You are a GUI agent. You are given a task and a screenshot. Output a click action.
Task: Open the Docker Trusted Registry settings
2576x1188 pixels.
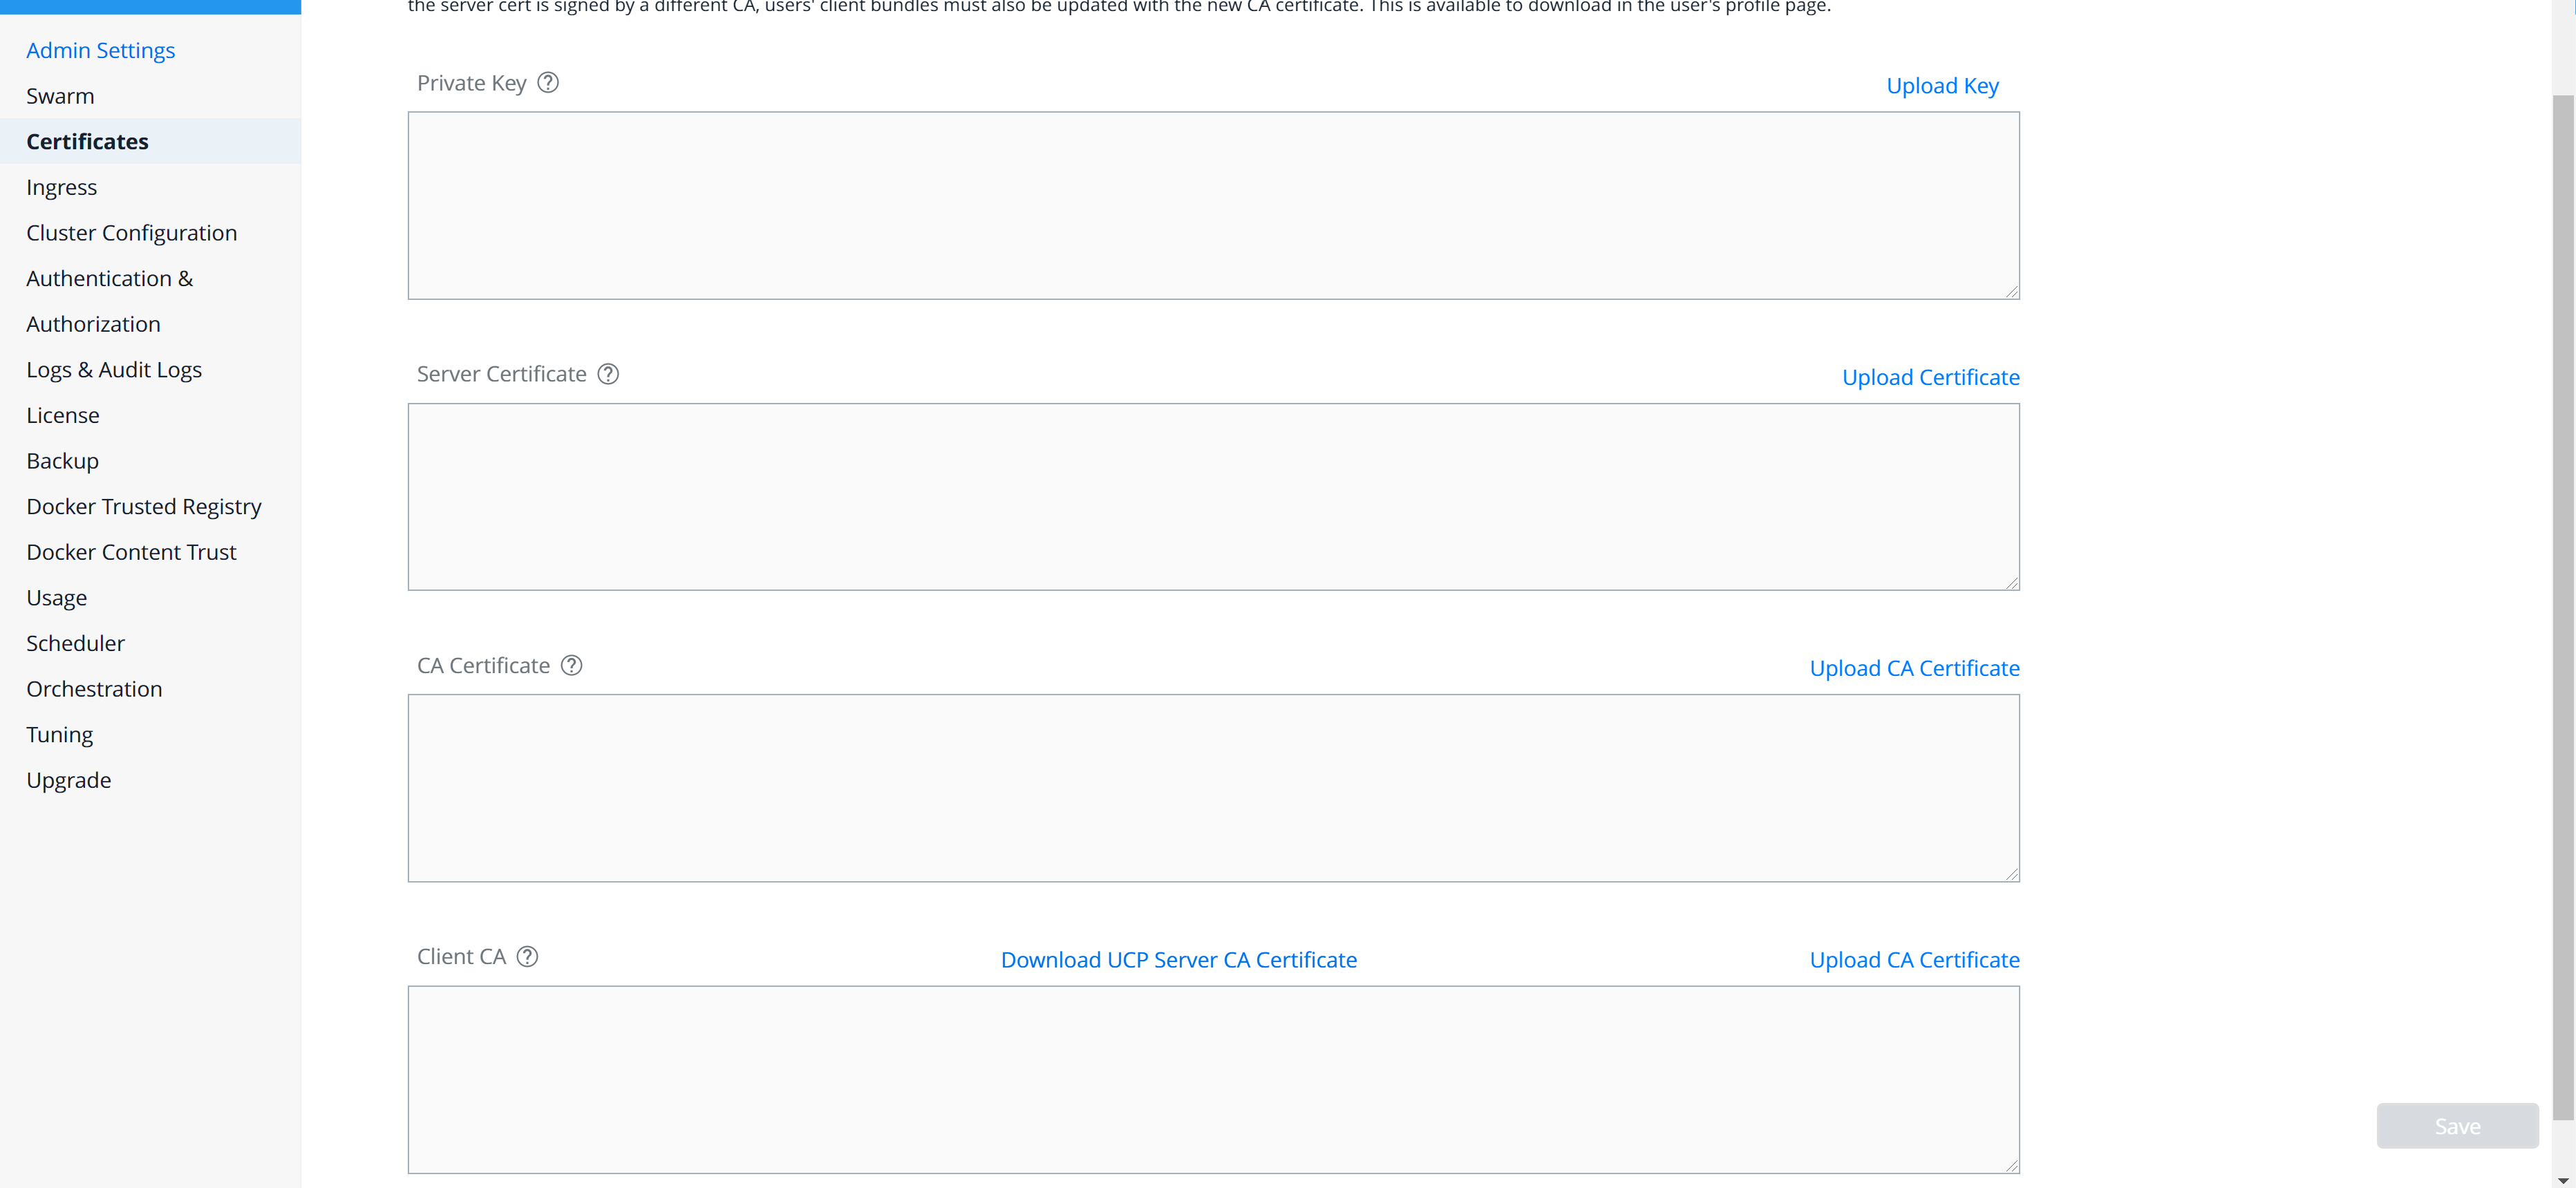click(144, 507)
